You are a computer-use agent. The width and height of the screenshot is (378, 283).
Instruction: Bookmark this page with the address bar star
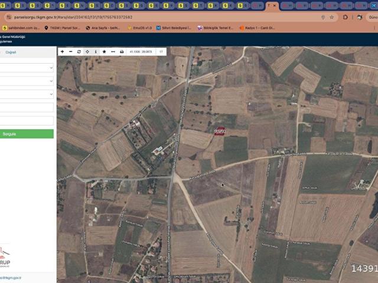tap(331, 17)
